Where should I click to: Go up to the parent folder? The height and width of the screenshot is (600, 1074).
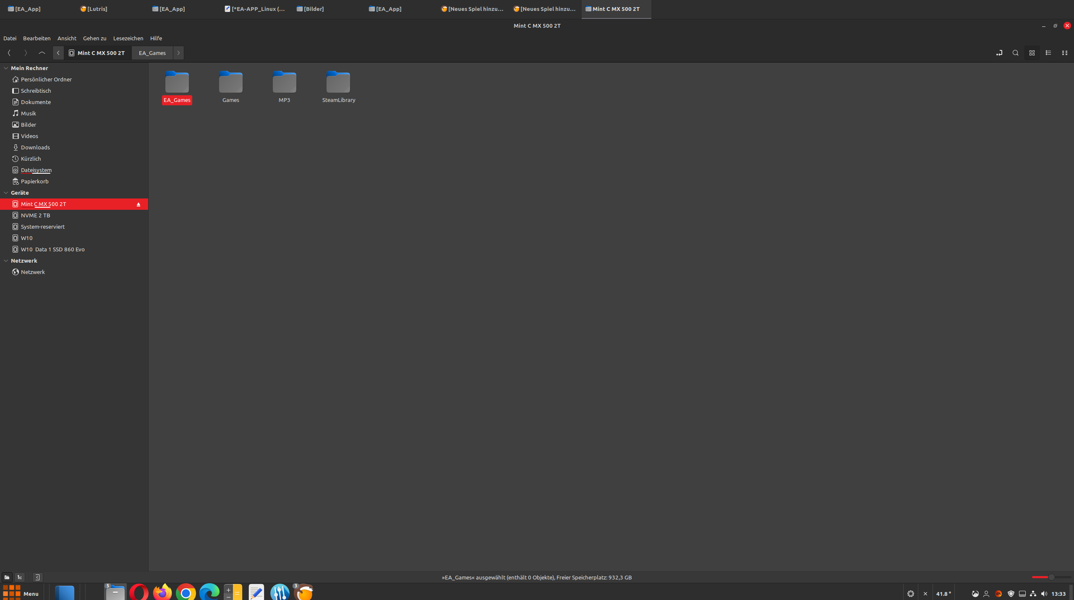tap(42, 53)
